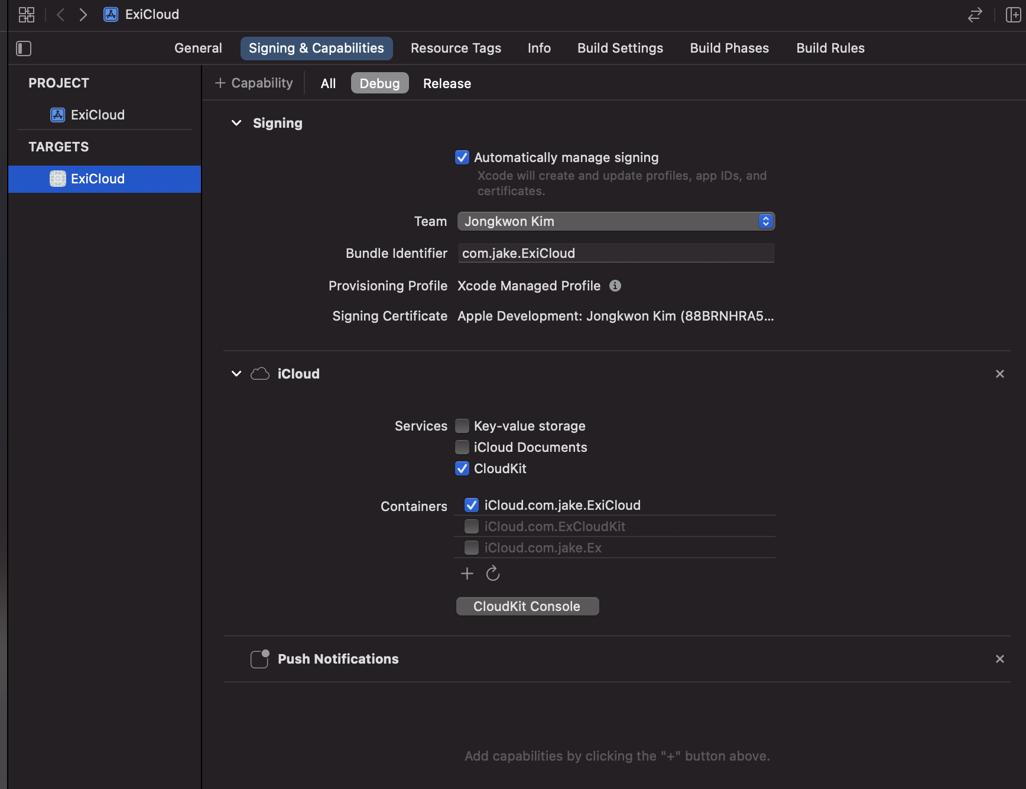Hide the project and targets sidebar

pos(24,48)
